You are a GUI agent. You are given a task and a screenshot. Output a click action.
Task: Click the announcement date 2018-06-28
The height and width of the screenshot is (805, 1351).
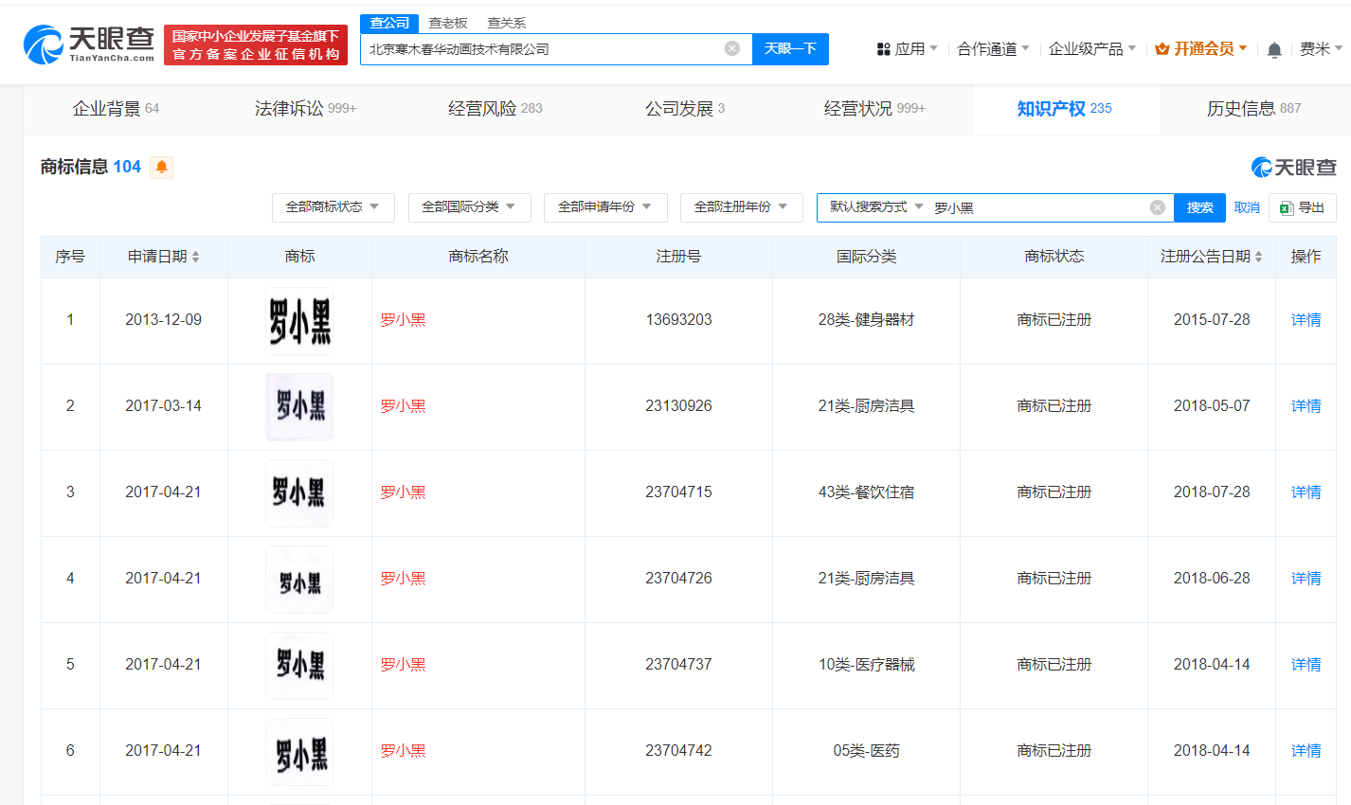coord(1212,579)
